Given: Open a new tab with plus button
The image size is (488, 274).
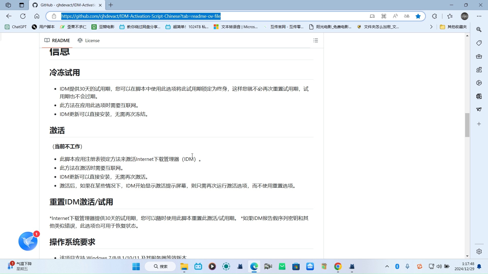Looking at the screenshot, I should coord(111,5).
